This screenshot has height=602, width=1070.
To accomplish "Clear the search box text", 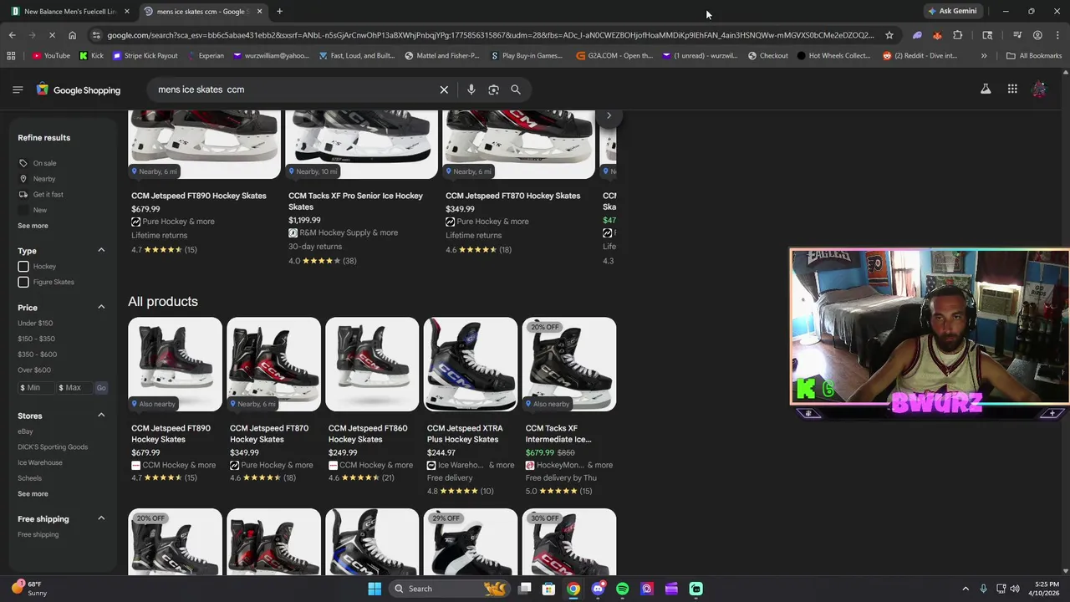I will tap(444, 89).
